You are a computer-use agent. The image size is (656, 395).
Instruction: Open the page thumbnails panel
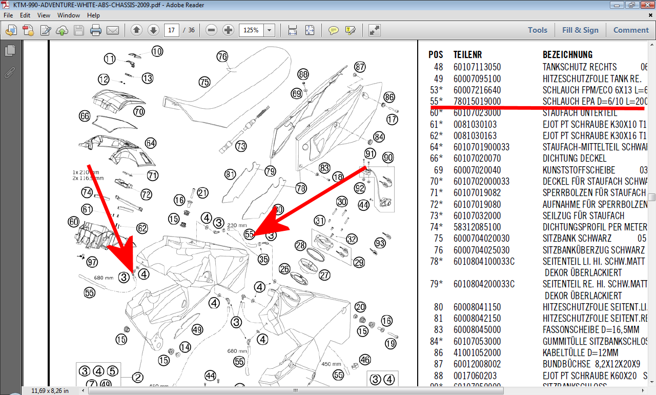(x=10, y=51)
